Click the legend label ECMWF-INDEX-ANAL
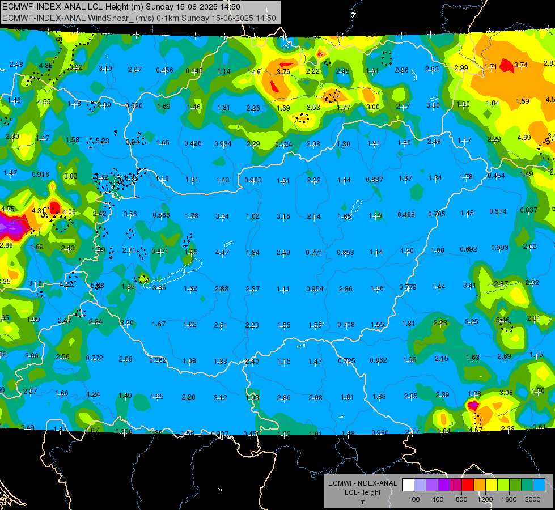Viewport: 555px width, 510px height. pos(362,483)
